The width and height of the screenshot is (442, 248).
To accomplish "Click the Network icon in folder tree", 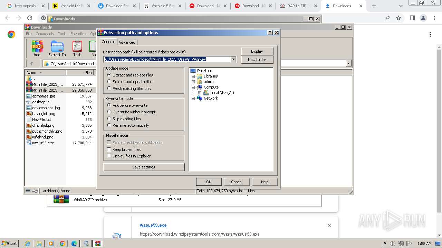I will pyautogui.click(x=200, y=98).
